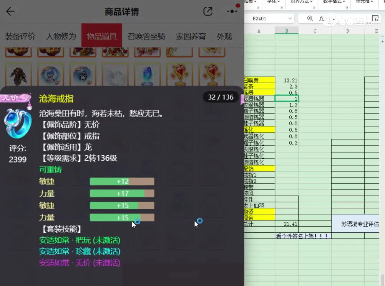The image size is (385, 286).
Task: Click the 【佩饰部位】戒指 attribute line
Action: pyautogui.click(x=70, y=136)
